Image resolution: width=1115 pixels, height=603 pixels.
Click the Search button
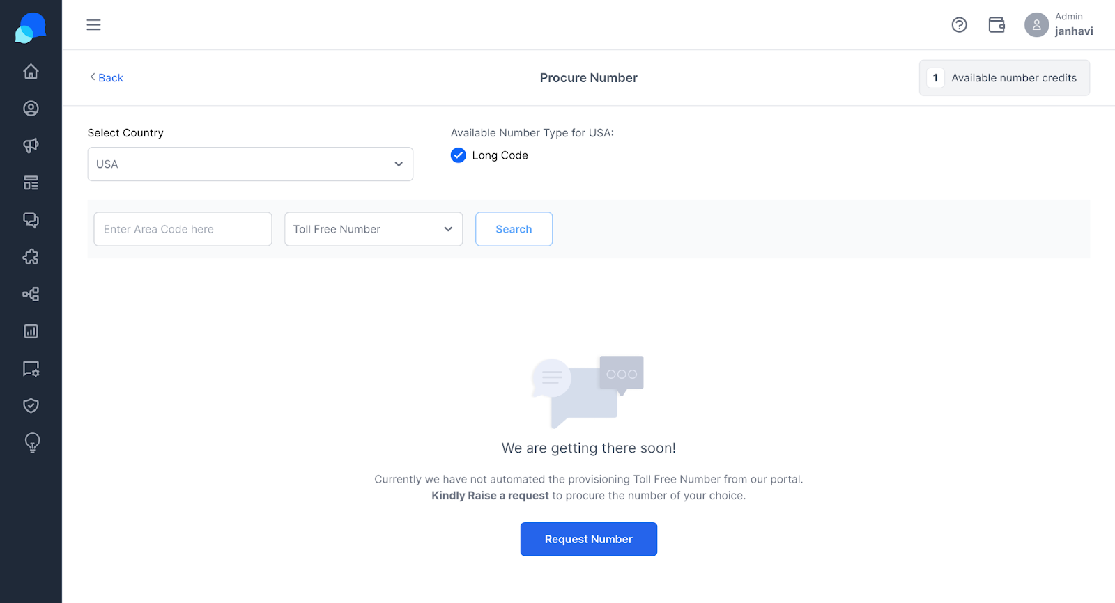514,229
